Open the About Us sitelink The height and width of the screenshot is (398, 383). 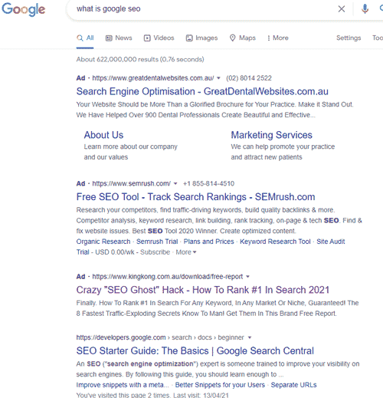pyautogui.click(x=103, y=135)
